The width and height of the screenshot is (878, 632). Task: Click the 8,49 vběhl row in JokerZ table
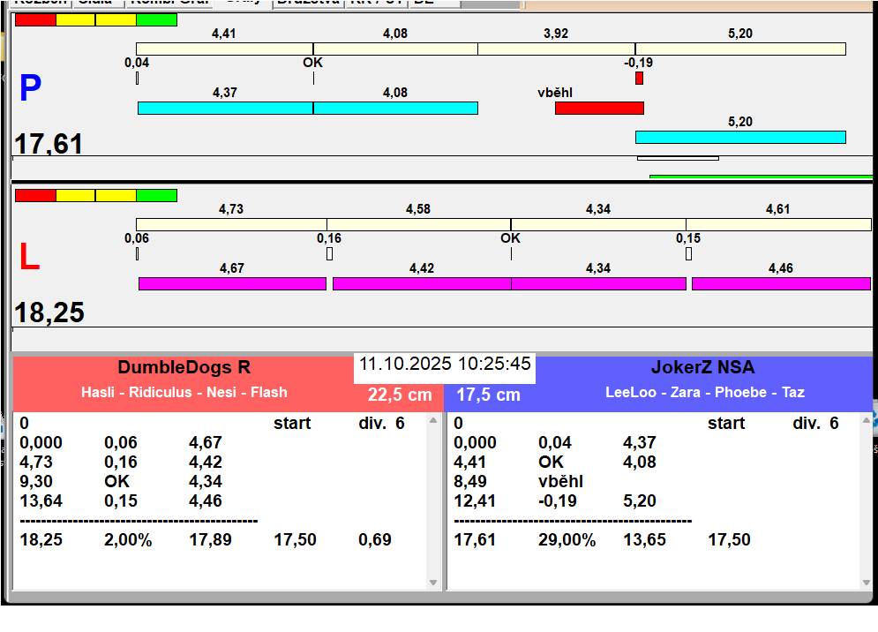tap(519, 481)
